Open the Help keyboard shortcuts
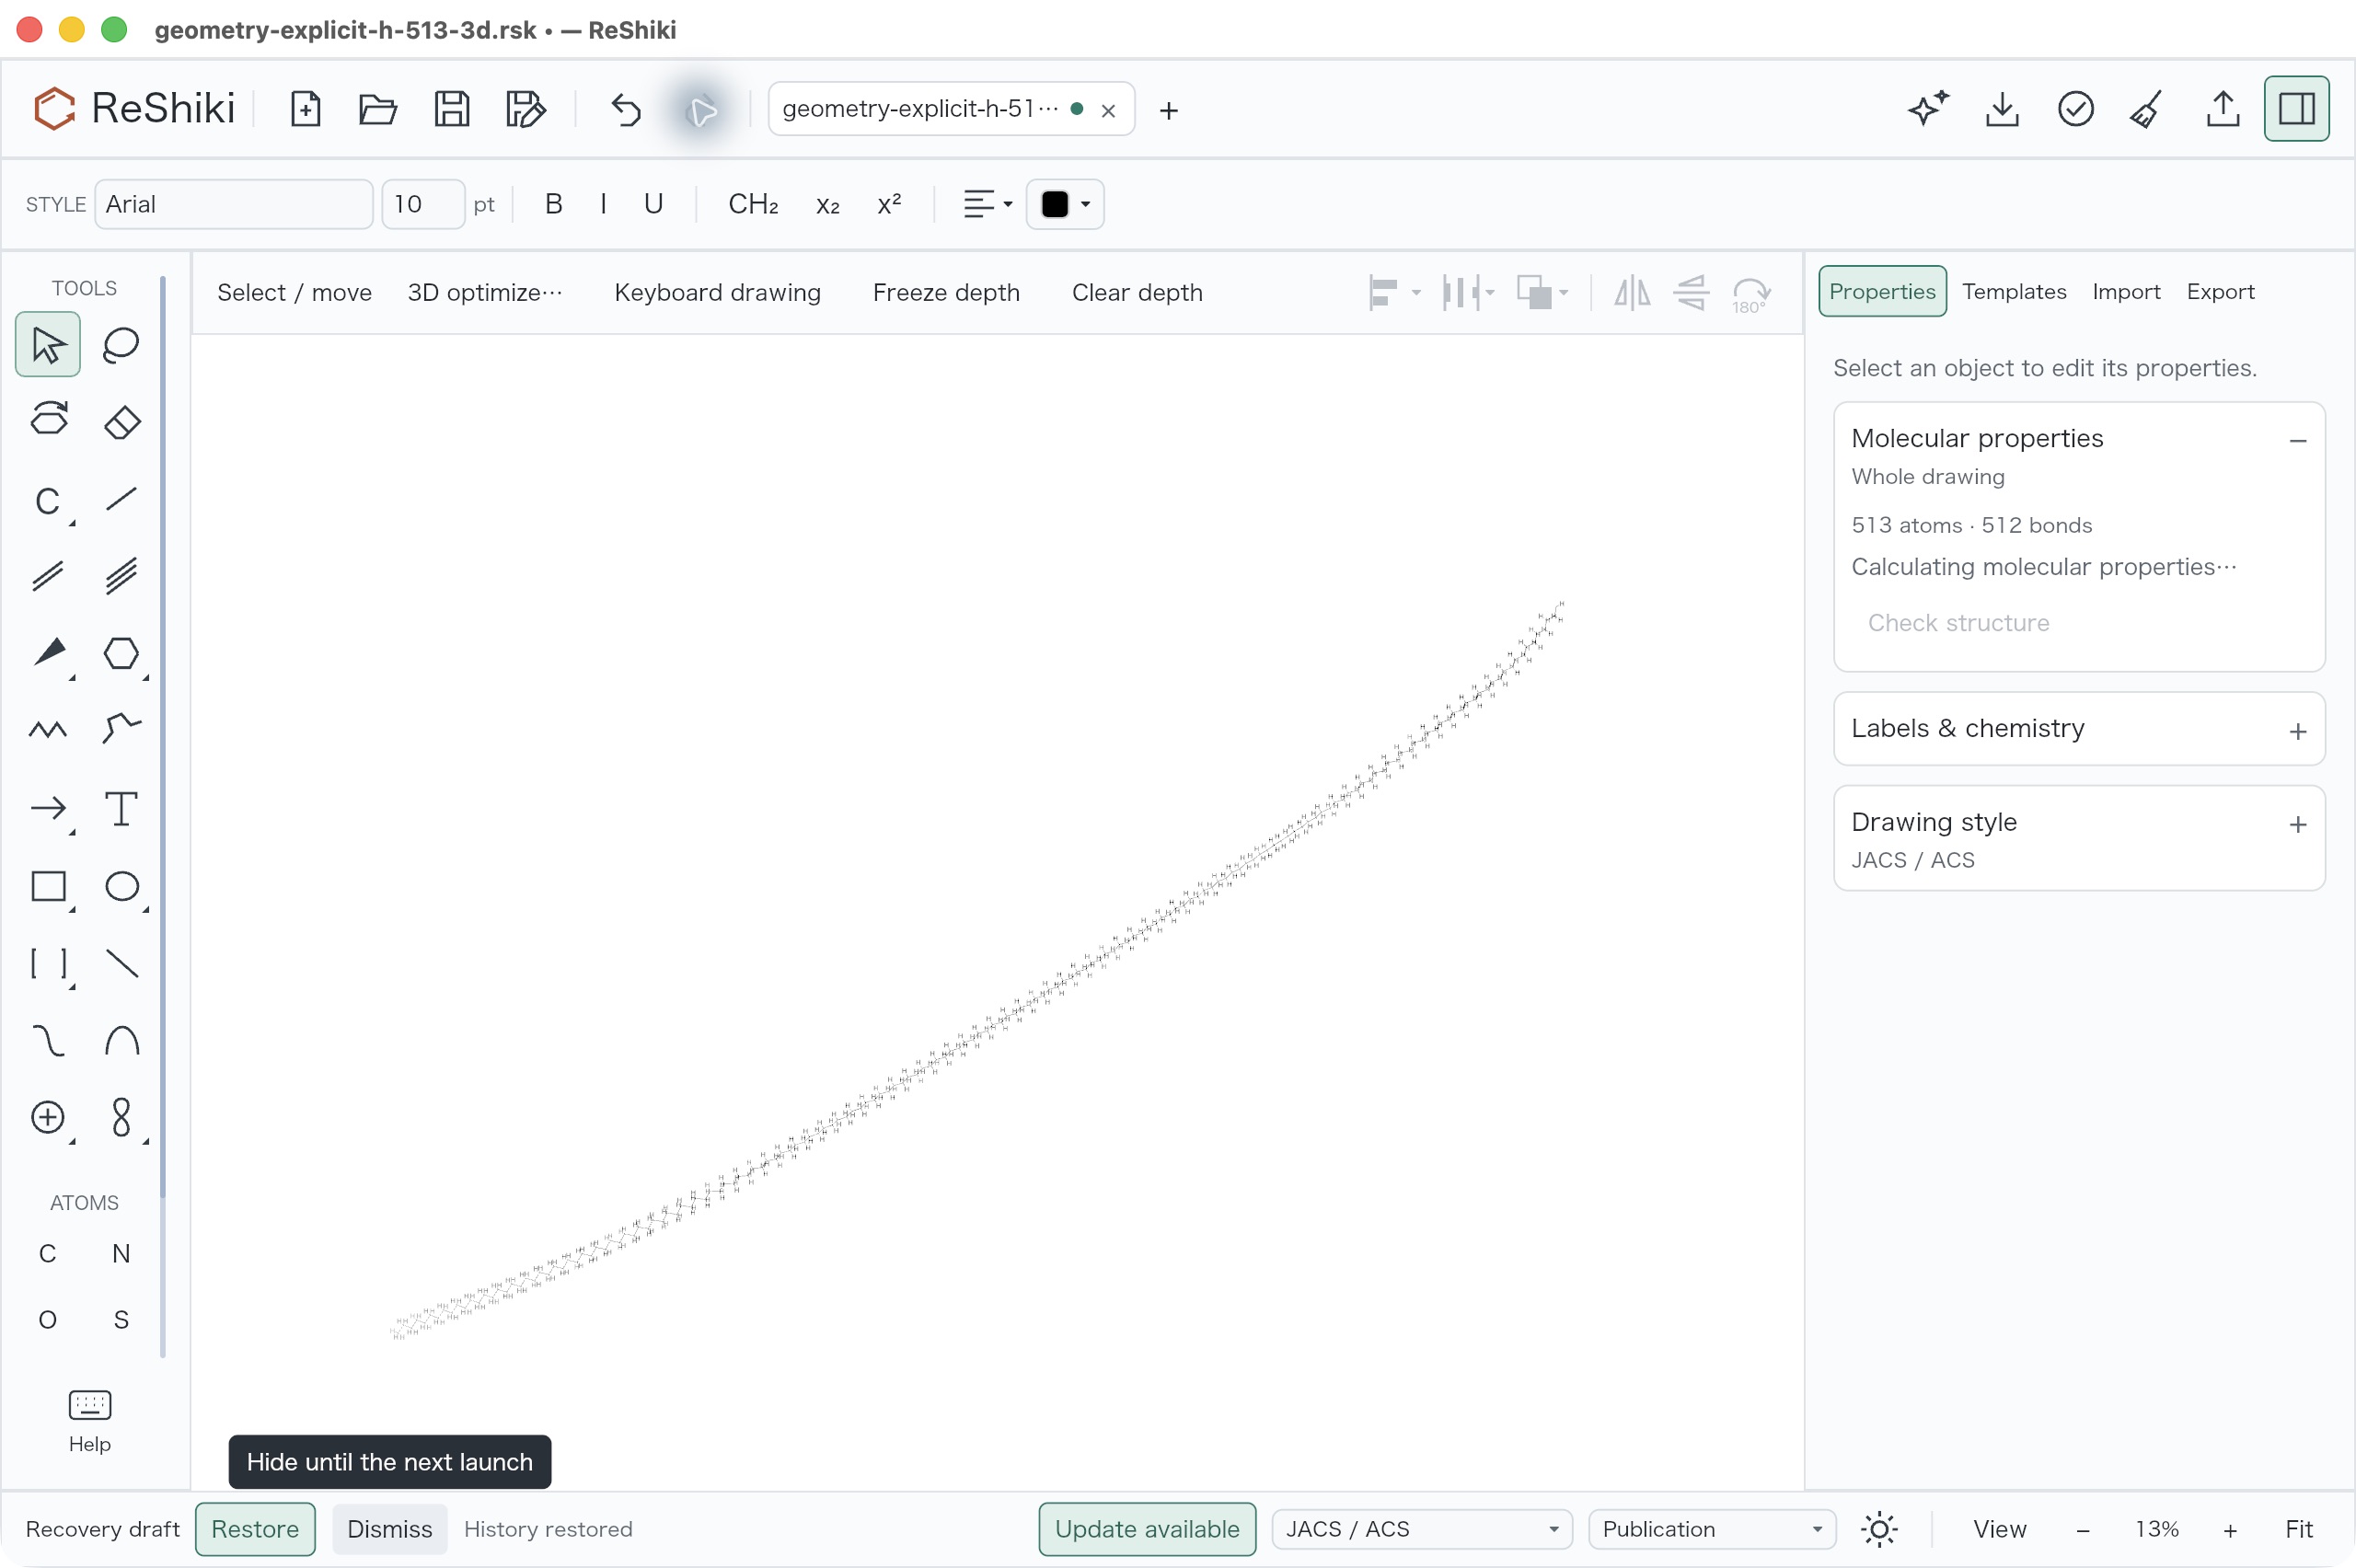 (x=89, y=1421)
